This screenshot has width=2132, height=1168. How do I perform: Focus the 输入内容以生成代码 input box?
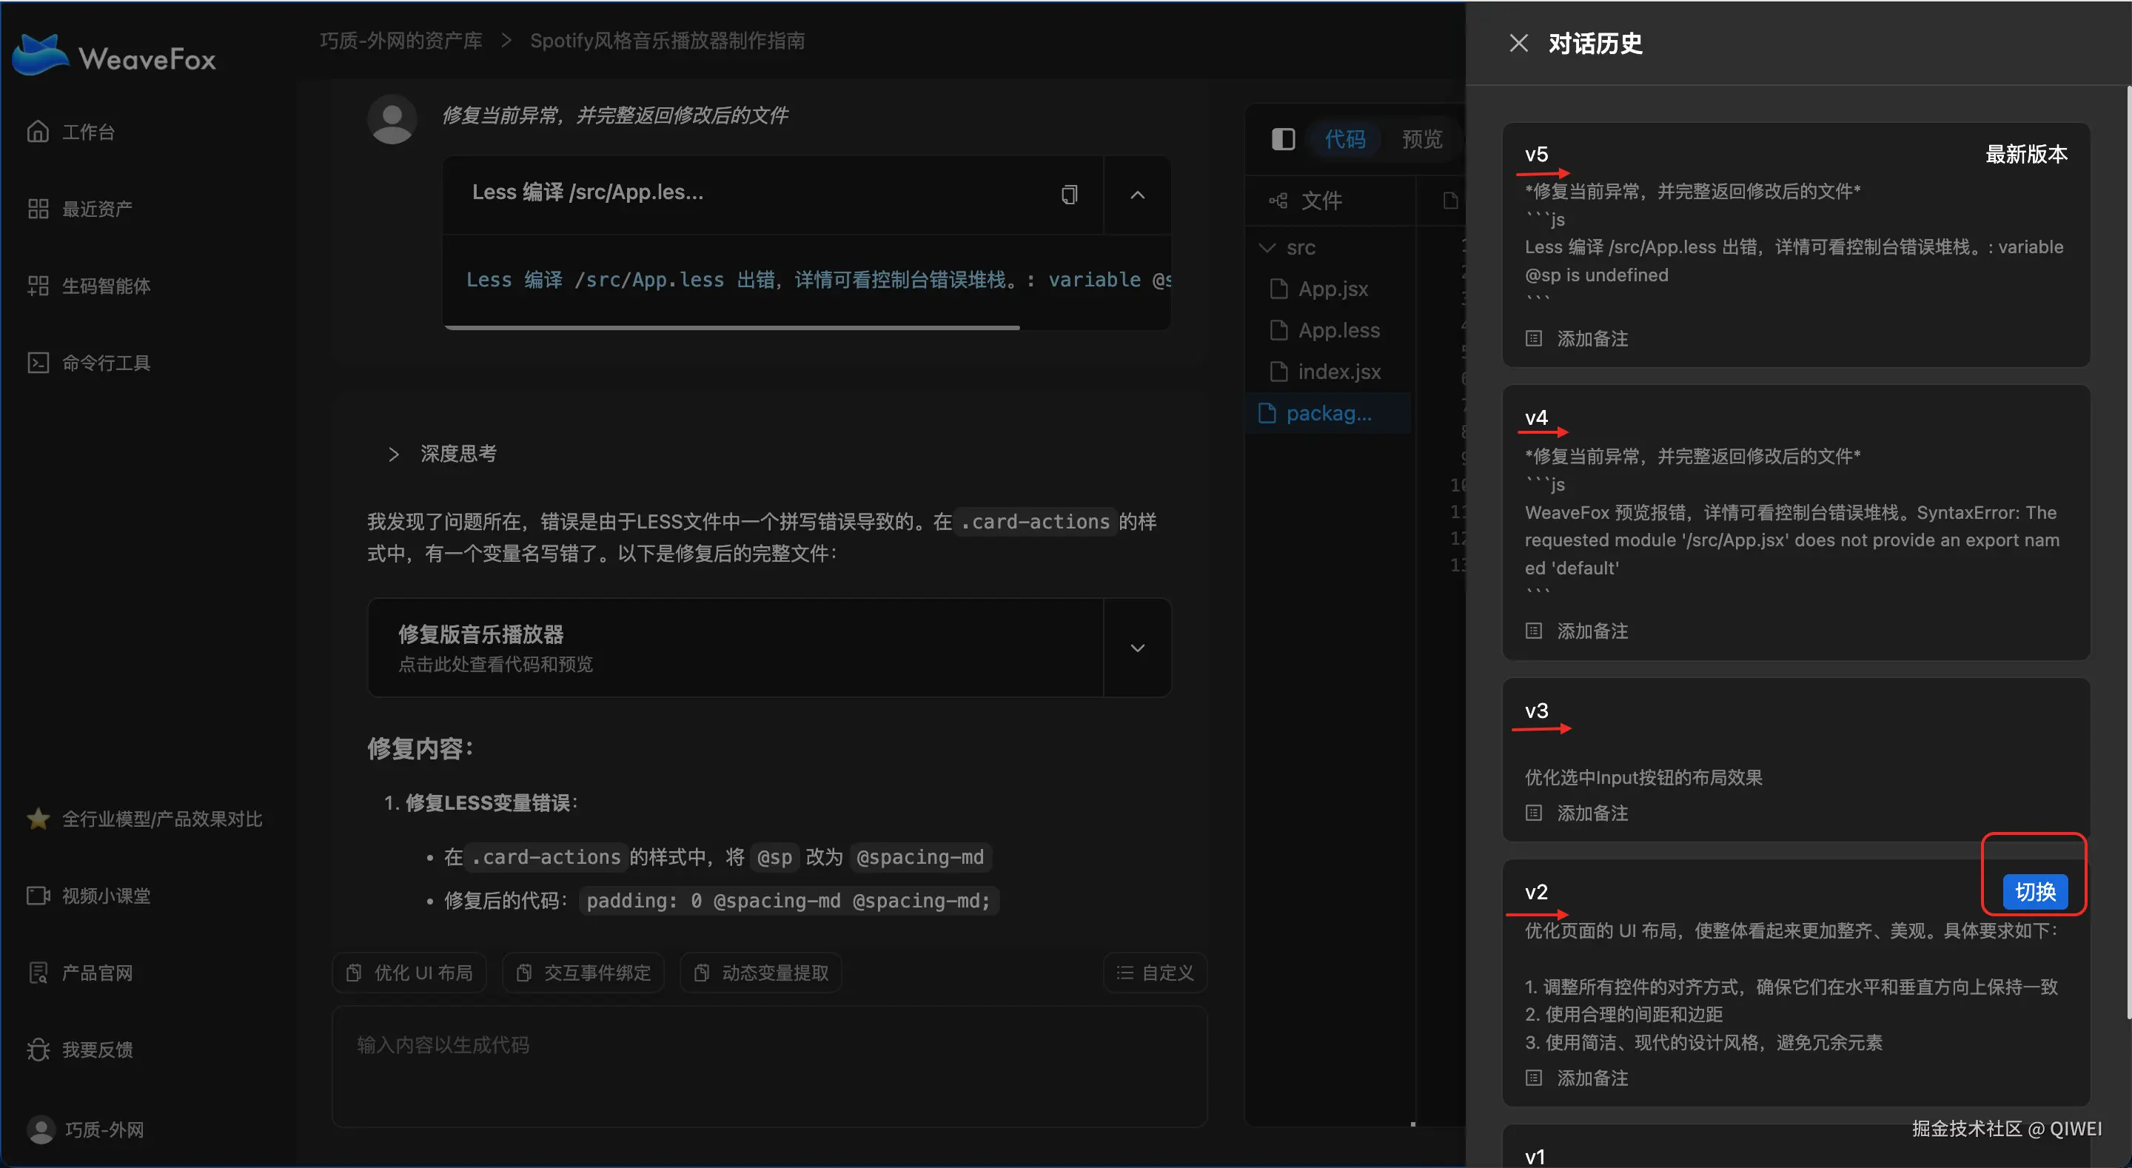coord(770,1066)
